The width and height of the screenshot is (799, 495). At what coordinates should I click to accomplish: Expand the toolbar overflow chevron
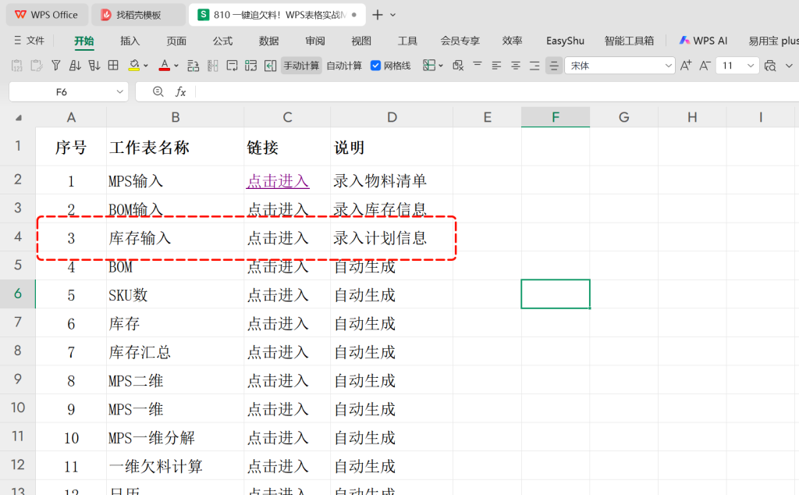click(x=789, y=66)
